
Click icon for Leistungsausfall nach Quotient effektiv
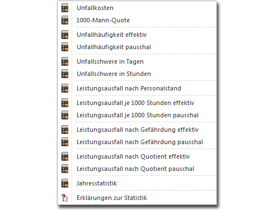click(65, 156)
